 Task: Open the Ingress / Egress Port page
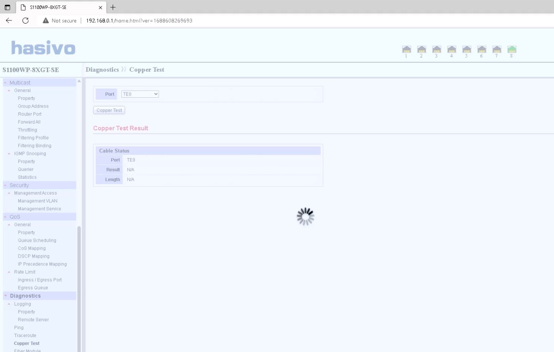[x=40, y=280]
